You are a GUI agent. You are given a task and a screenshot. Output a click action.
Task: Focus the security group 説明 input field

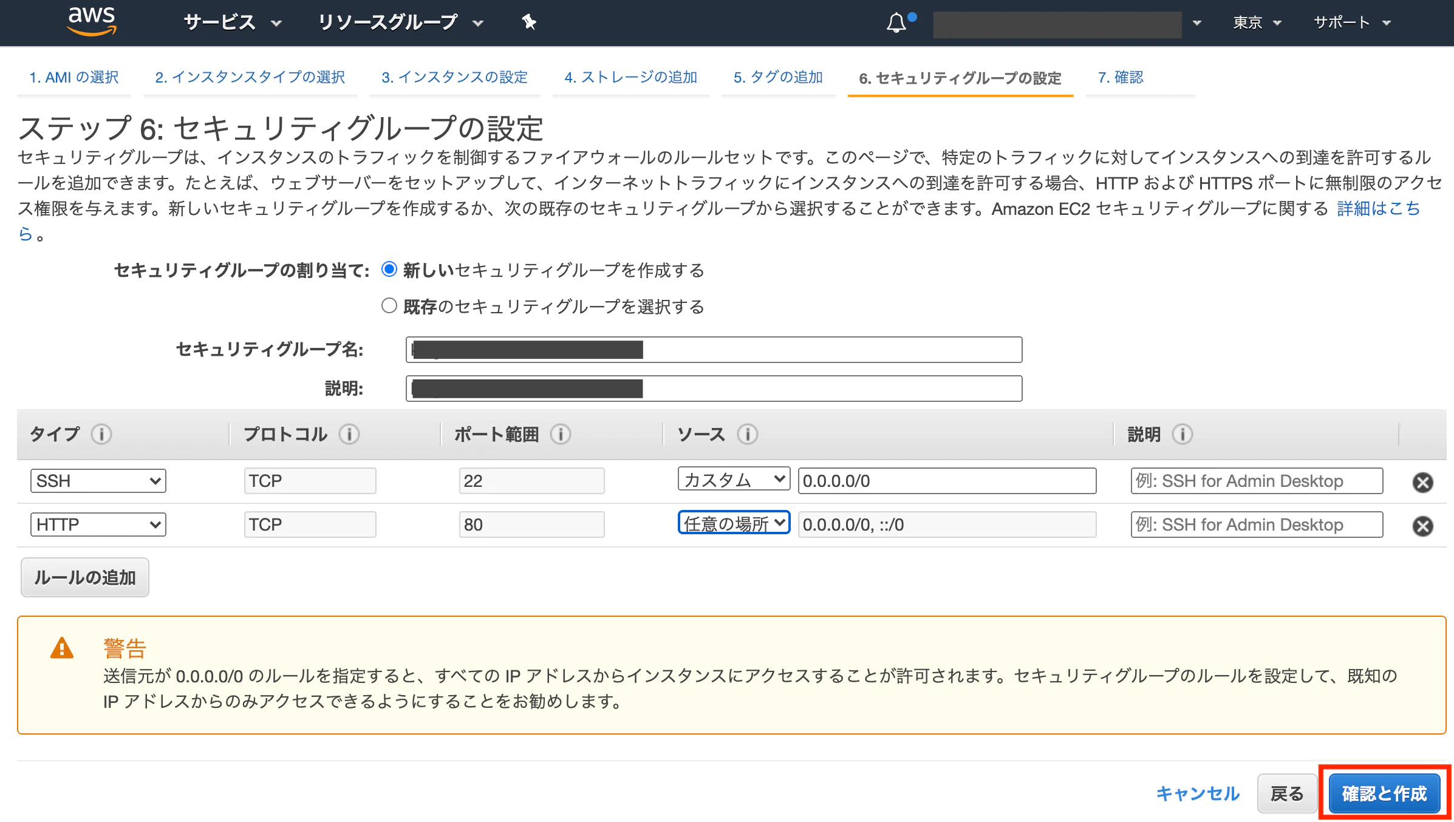[x=714, y=389]
